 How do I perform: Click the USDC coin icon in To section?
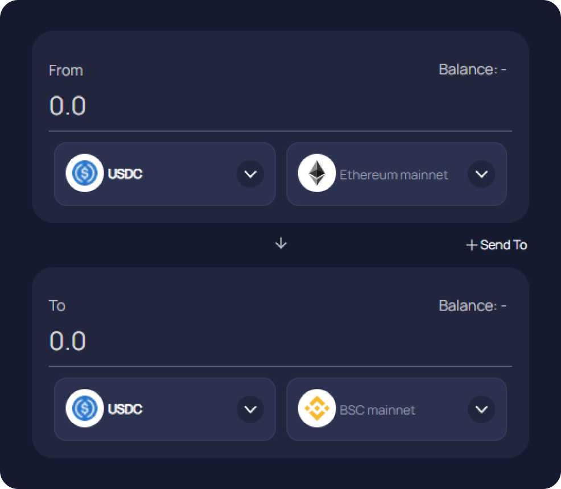click(84, 408)
